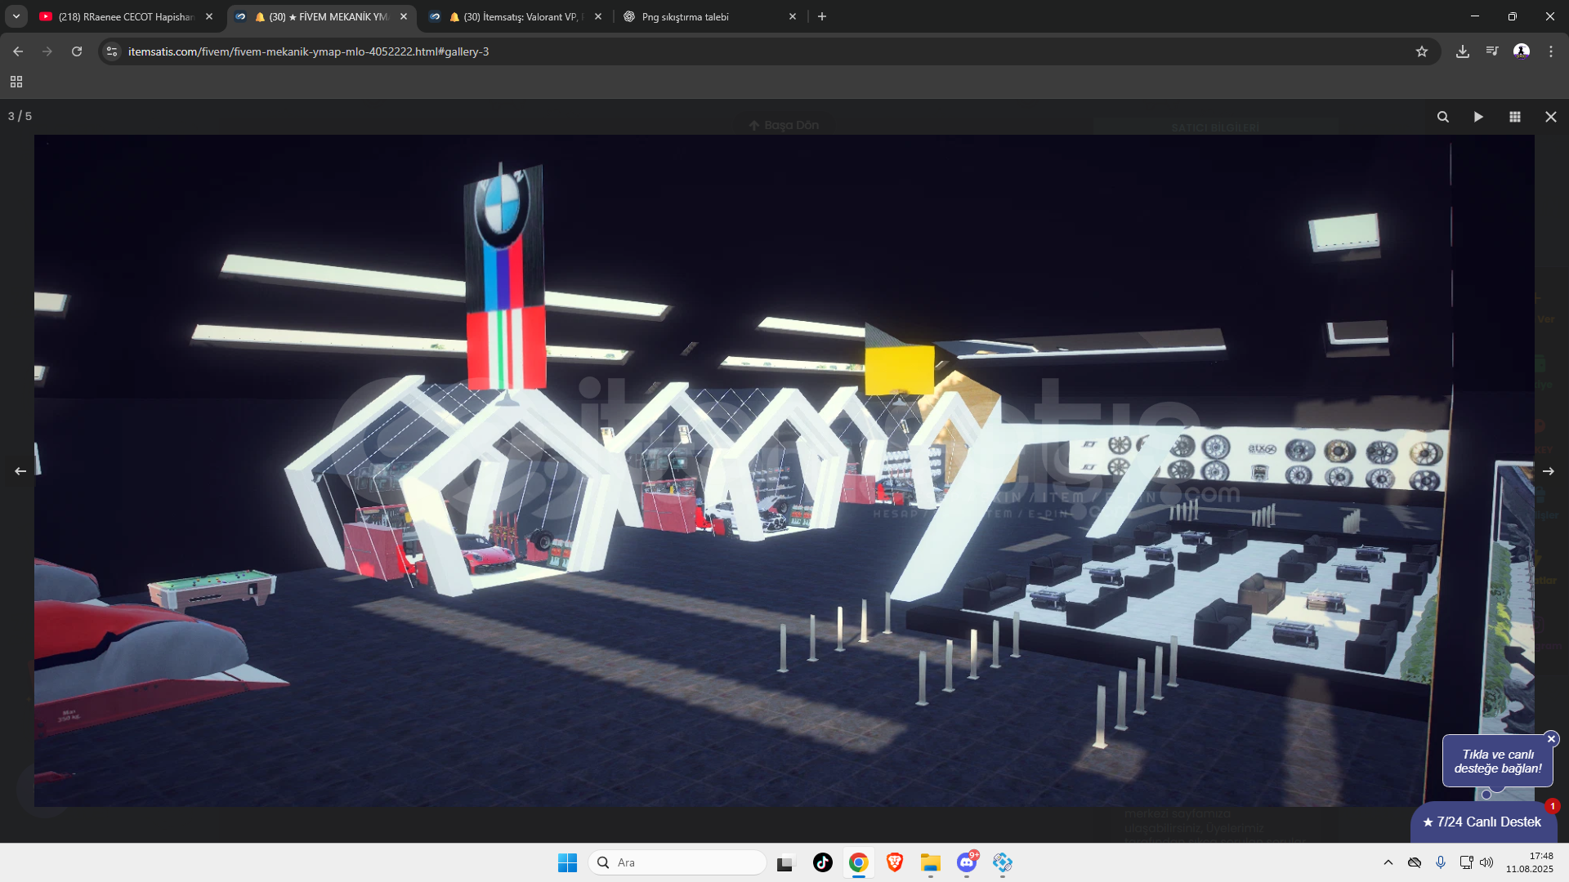Switch to the RRaenee CECOT YouTube tab

(x=126, y=16)
